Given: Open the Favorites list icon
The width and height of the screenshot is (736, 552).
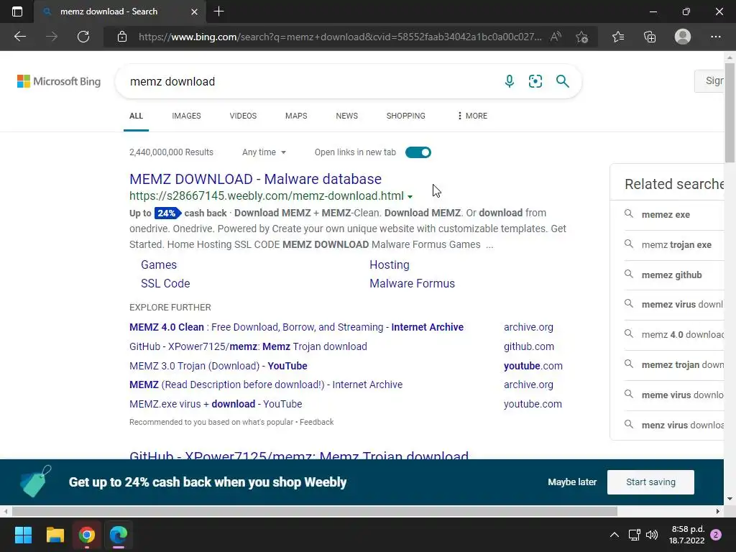Looking at the screenshot, I should click(x=618, y=37).
